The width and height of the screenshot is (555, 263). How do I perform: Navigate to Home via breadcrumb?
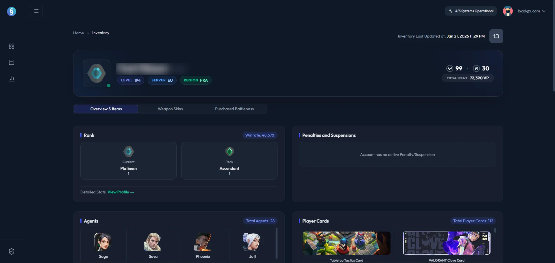[x=78, y=33]
